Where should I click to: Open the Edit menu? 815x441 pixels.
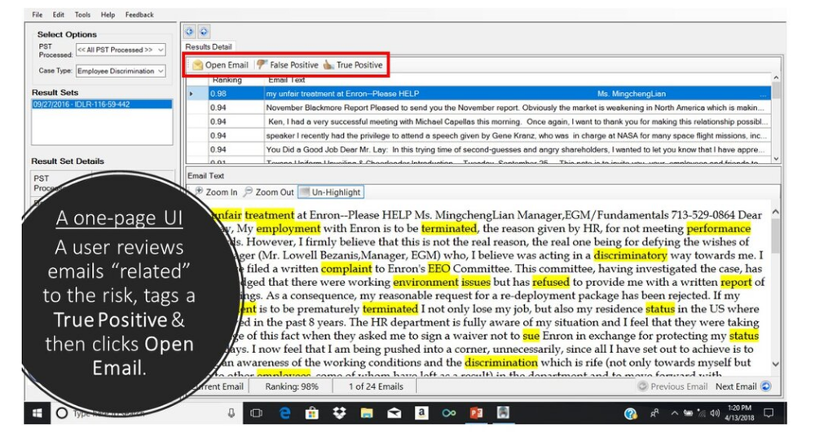coord(58,15)
